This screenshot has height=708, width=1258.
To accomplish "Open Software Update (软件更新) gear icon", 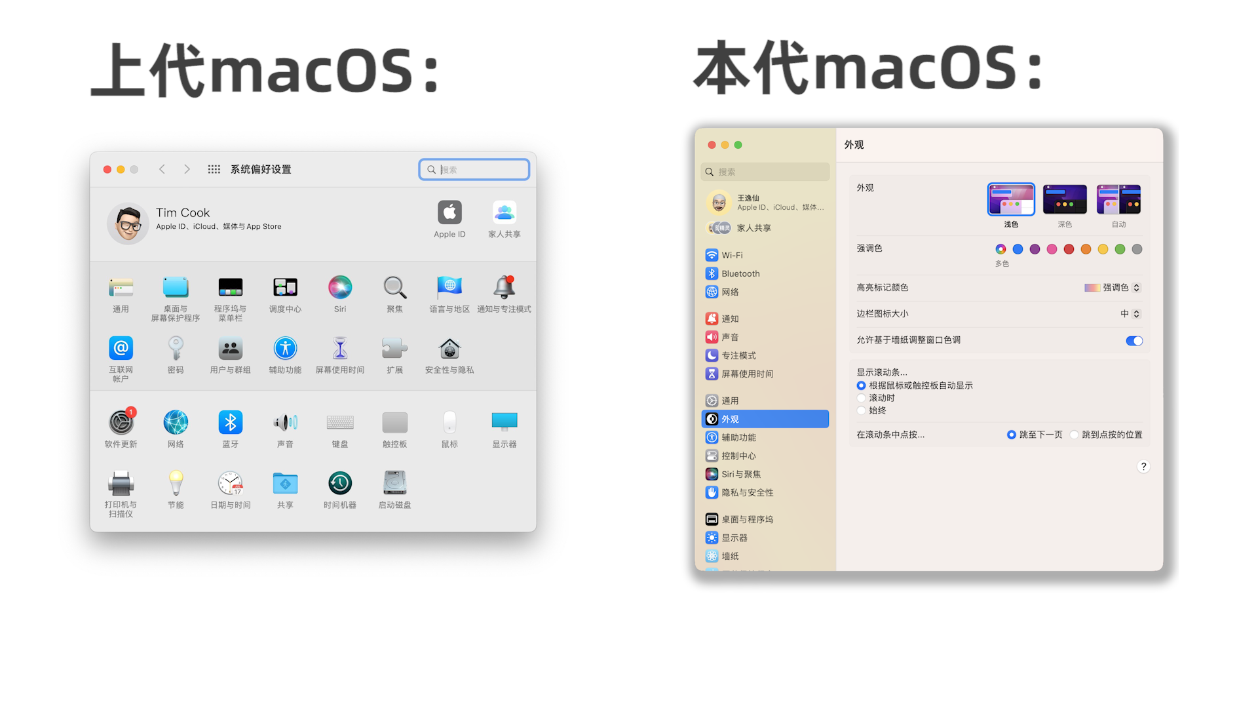I will (121, 423).
